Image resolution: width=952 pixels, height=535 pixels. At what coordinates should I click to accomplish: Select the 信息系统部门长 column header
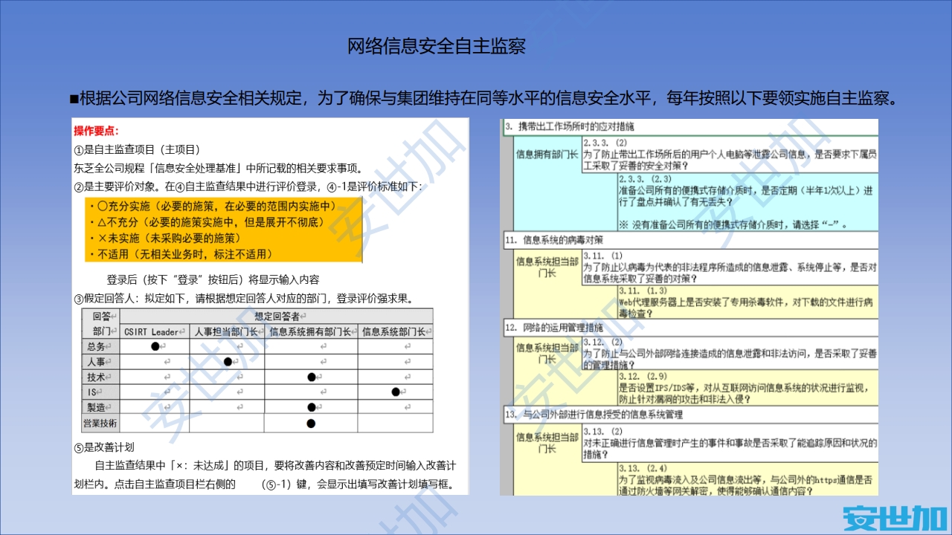tap(396, 332)
